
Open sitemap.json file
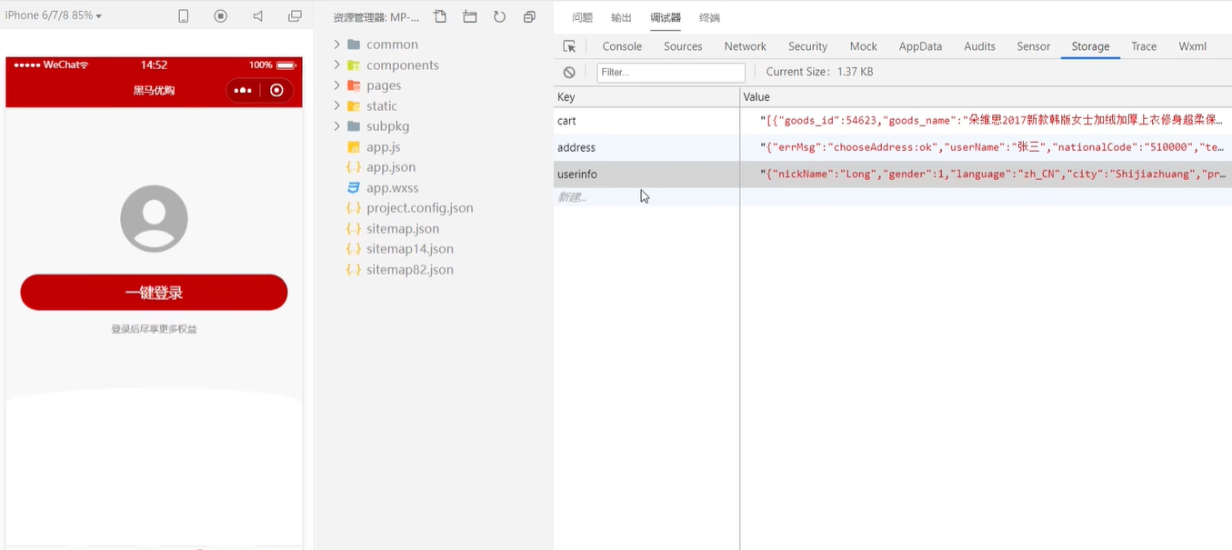click(x=403, y=228)
